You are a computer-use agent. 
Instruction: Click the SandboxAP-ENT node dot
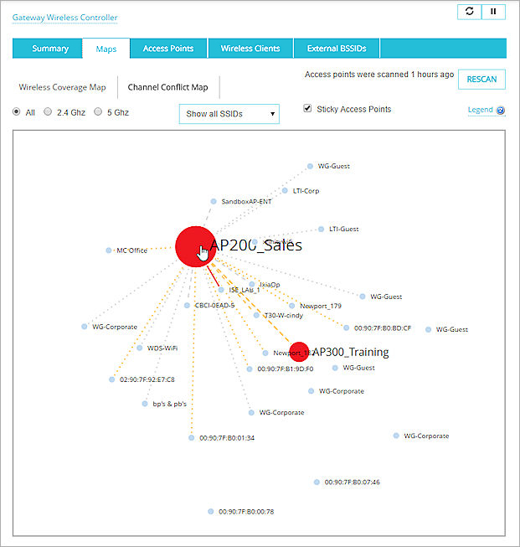point(214,202)
